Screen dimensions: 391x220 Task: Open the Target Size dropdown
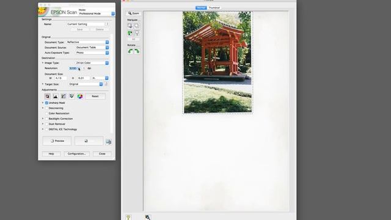86,84
